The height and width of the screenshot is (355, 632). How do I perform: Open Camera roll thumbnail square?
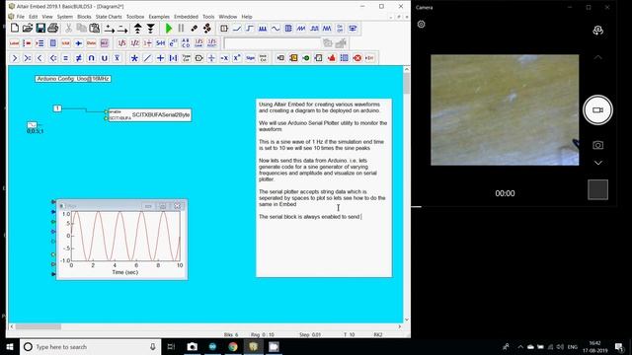597,189
